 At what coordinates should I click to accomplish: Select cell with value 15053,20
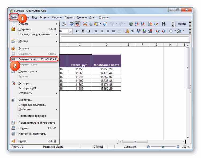coord(106,69)
